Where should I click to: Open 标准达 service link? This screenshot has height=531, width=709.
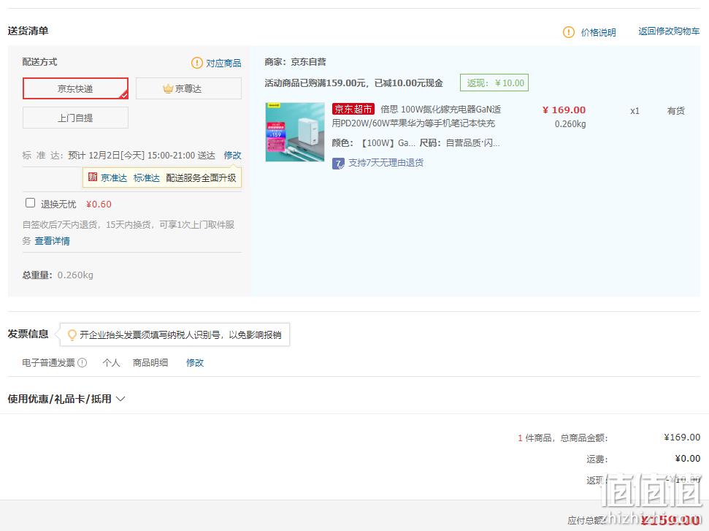[147, 177]
